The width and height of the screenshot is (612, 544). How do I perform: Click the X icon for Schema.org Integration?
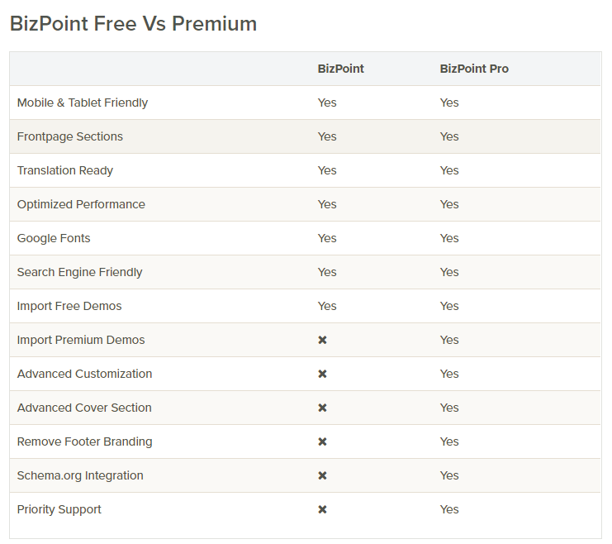(x=322, y=475)
